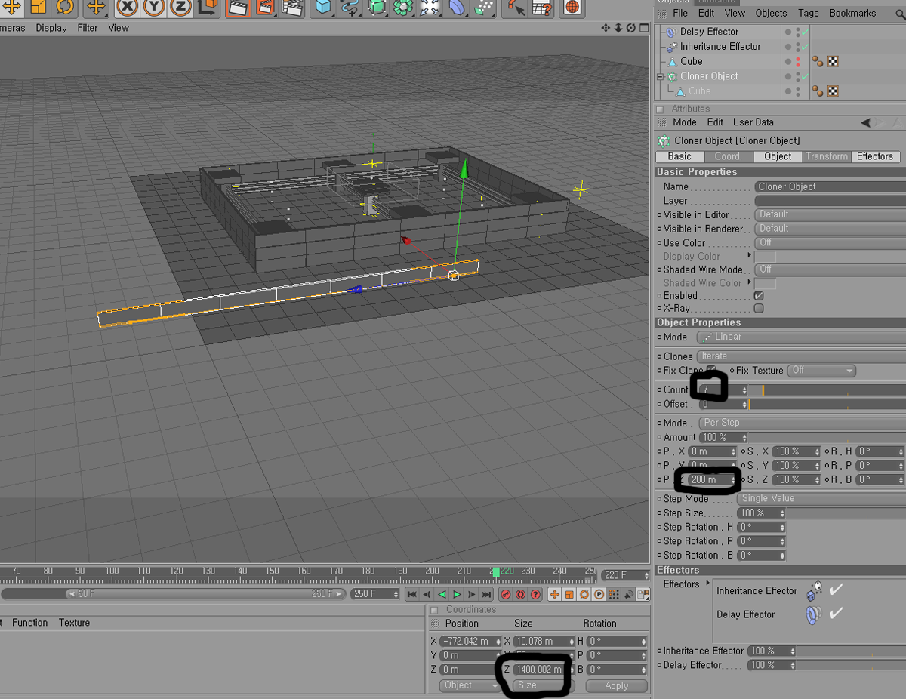Open the particle emitter icon
906x699 pixels.
[x=483, y=8]
